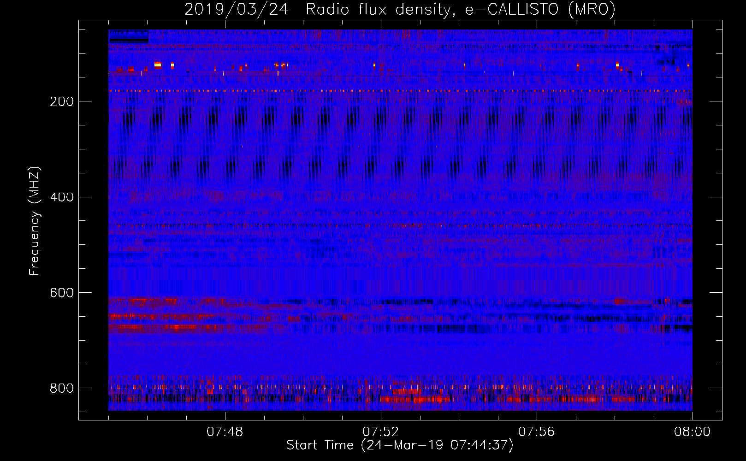Viewport: 746px width, 461px height.
Task: Click the 07:56 time tick label
Action: (536, 431)
